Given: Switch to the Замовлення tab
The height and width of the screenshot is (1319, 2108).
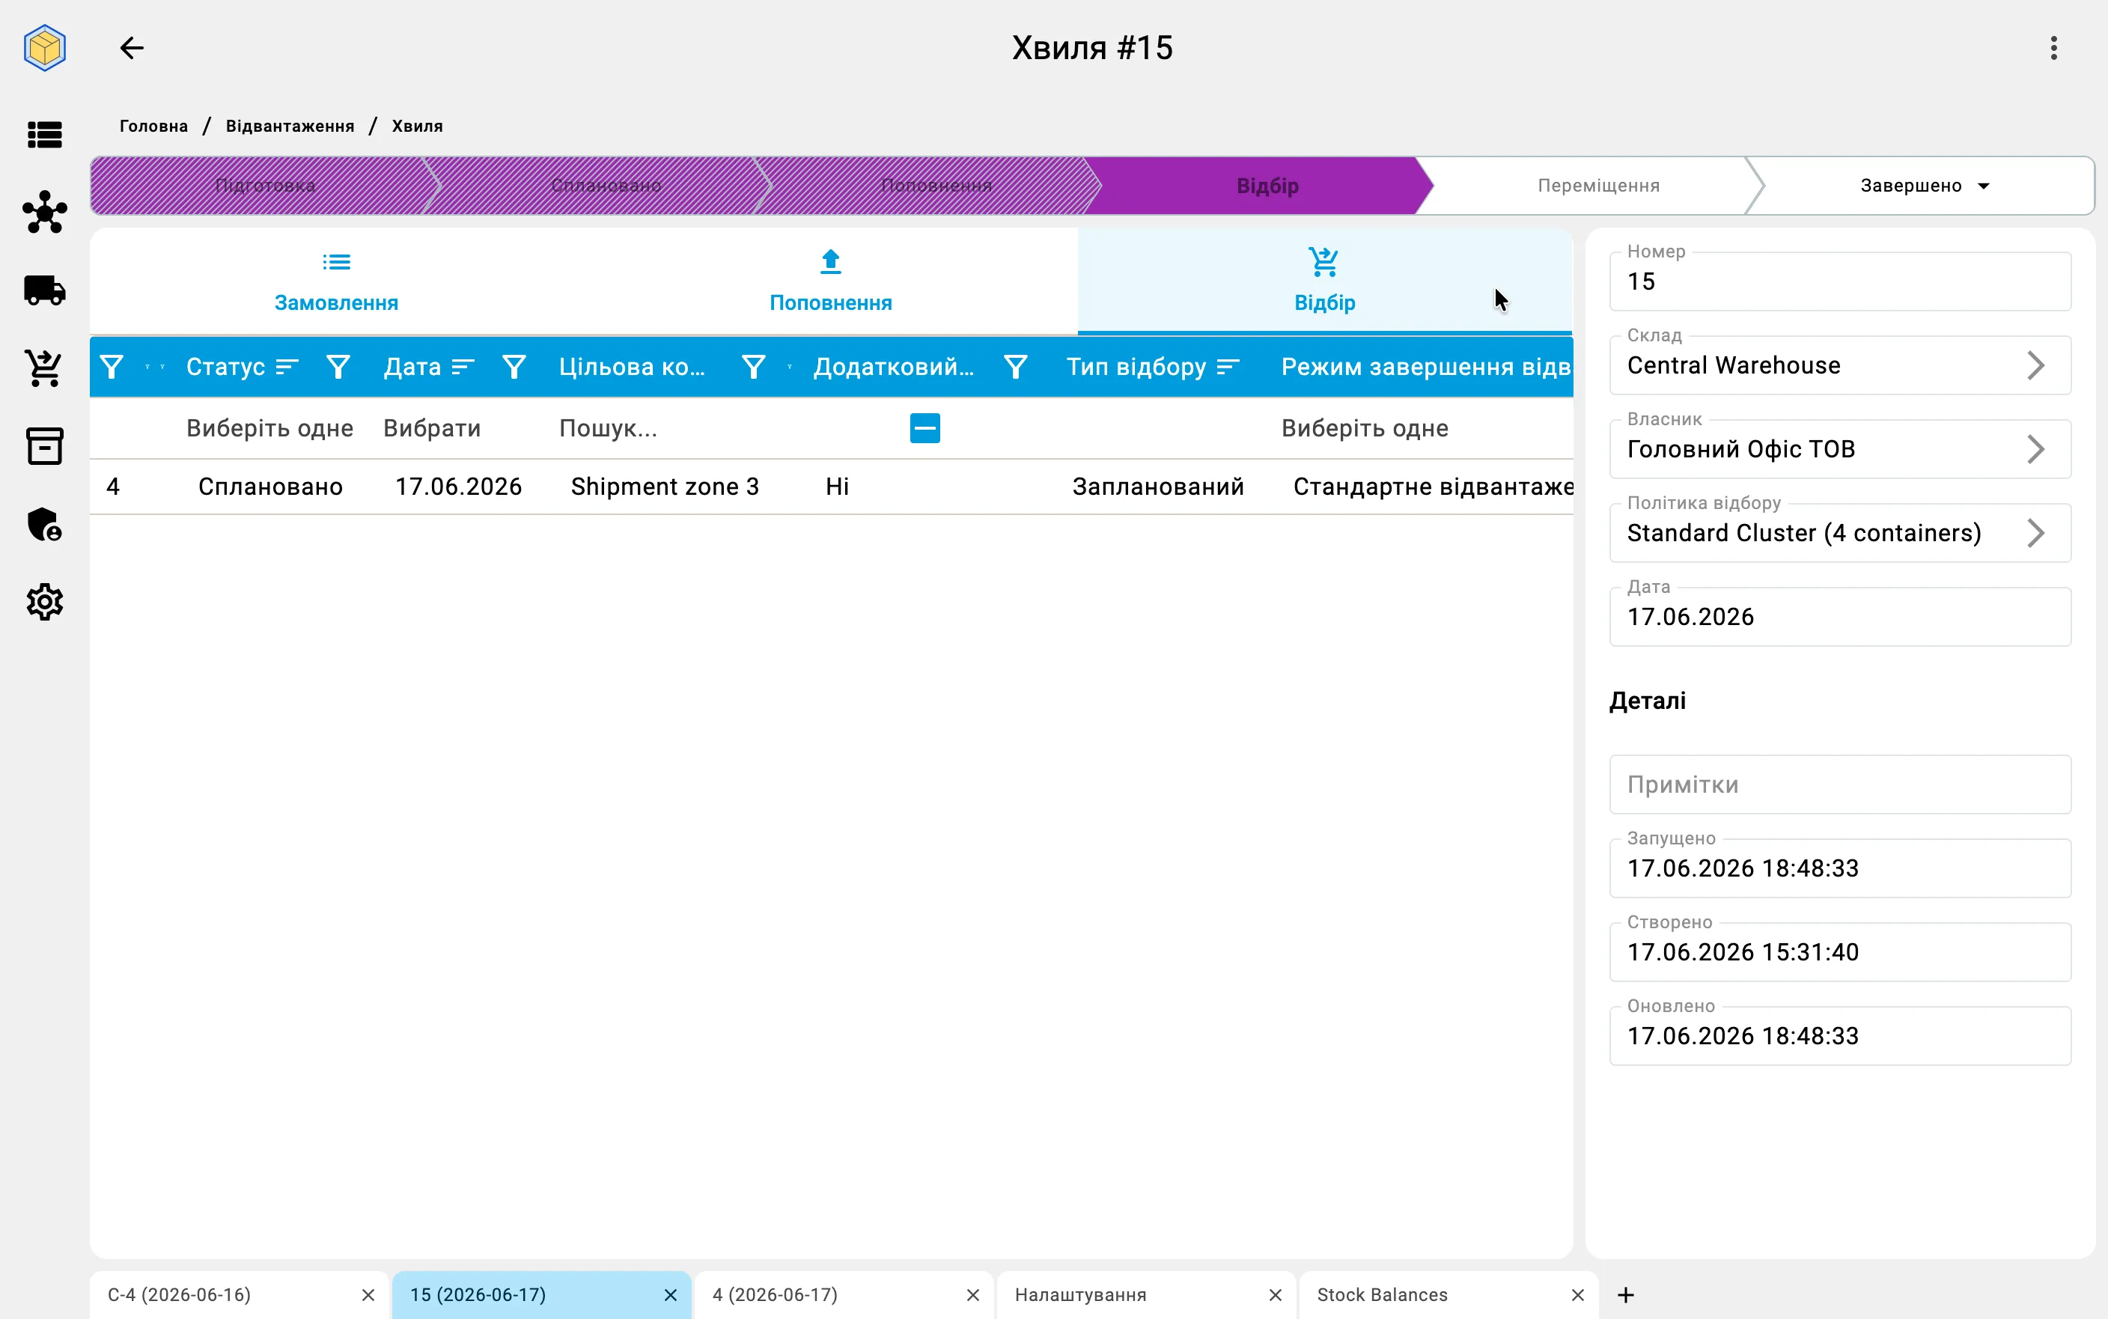Looking at the screenshot, I should [x=337, y=281].
